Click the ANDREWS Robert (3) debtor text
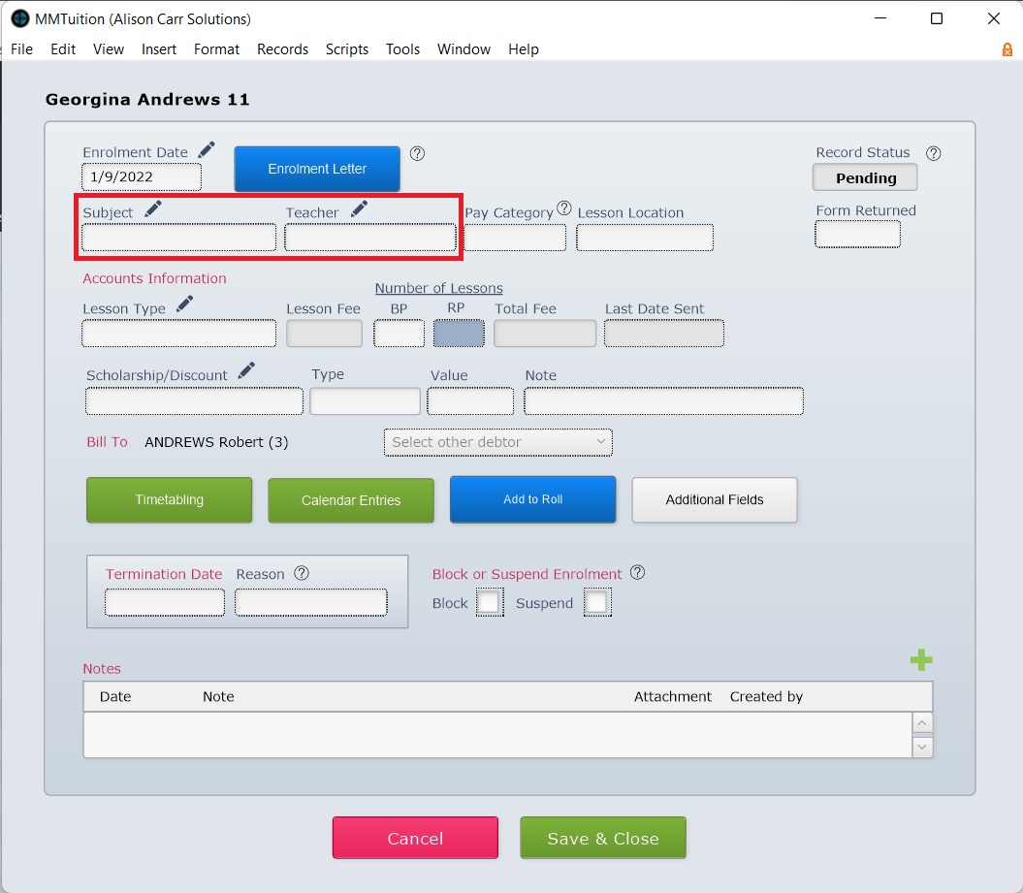 point(216,442)
